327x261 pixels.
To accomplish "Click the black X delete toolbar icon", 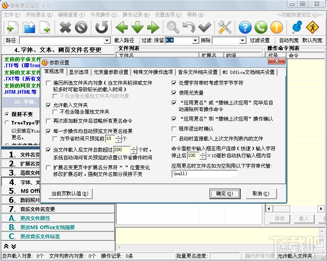I will (x=65, y=27).
